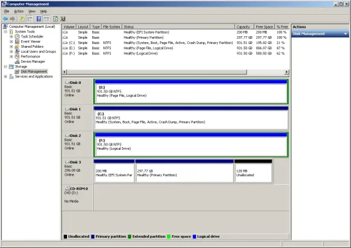Toggle the Show/Hide Action Pane icon

click(46, 19)
